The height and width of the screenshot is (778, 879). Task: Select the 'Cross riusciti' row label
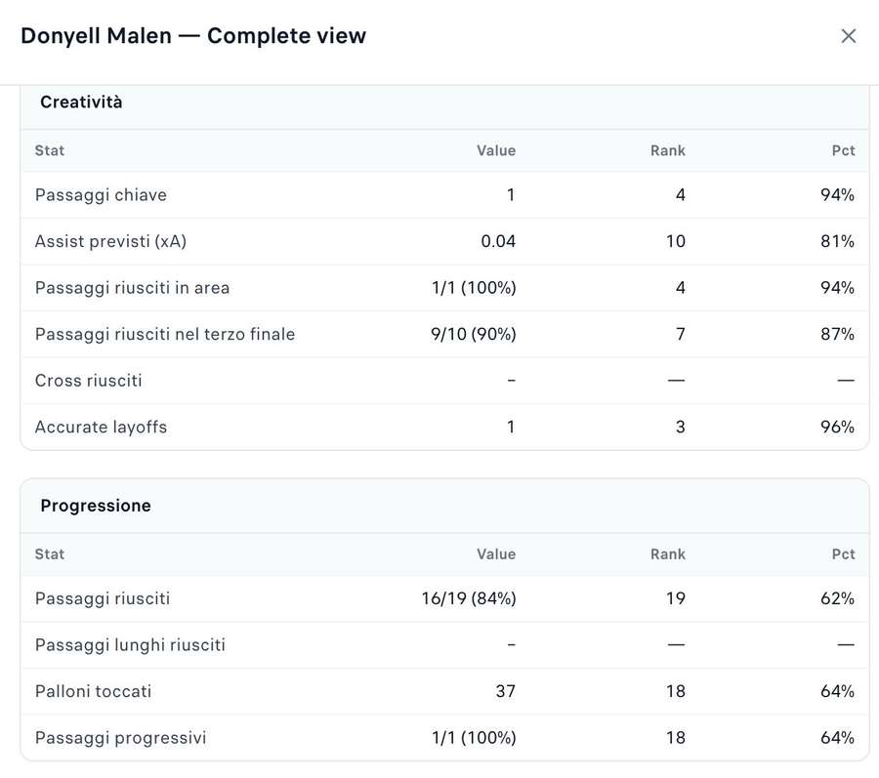89,381
